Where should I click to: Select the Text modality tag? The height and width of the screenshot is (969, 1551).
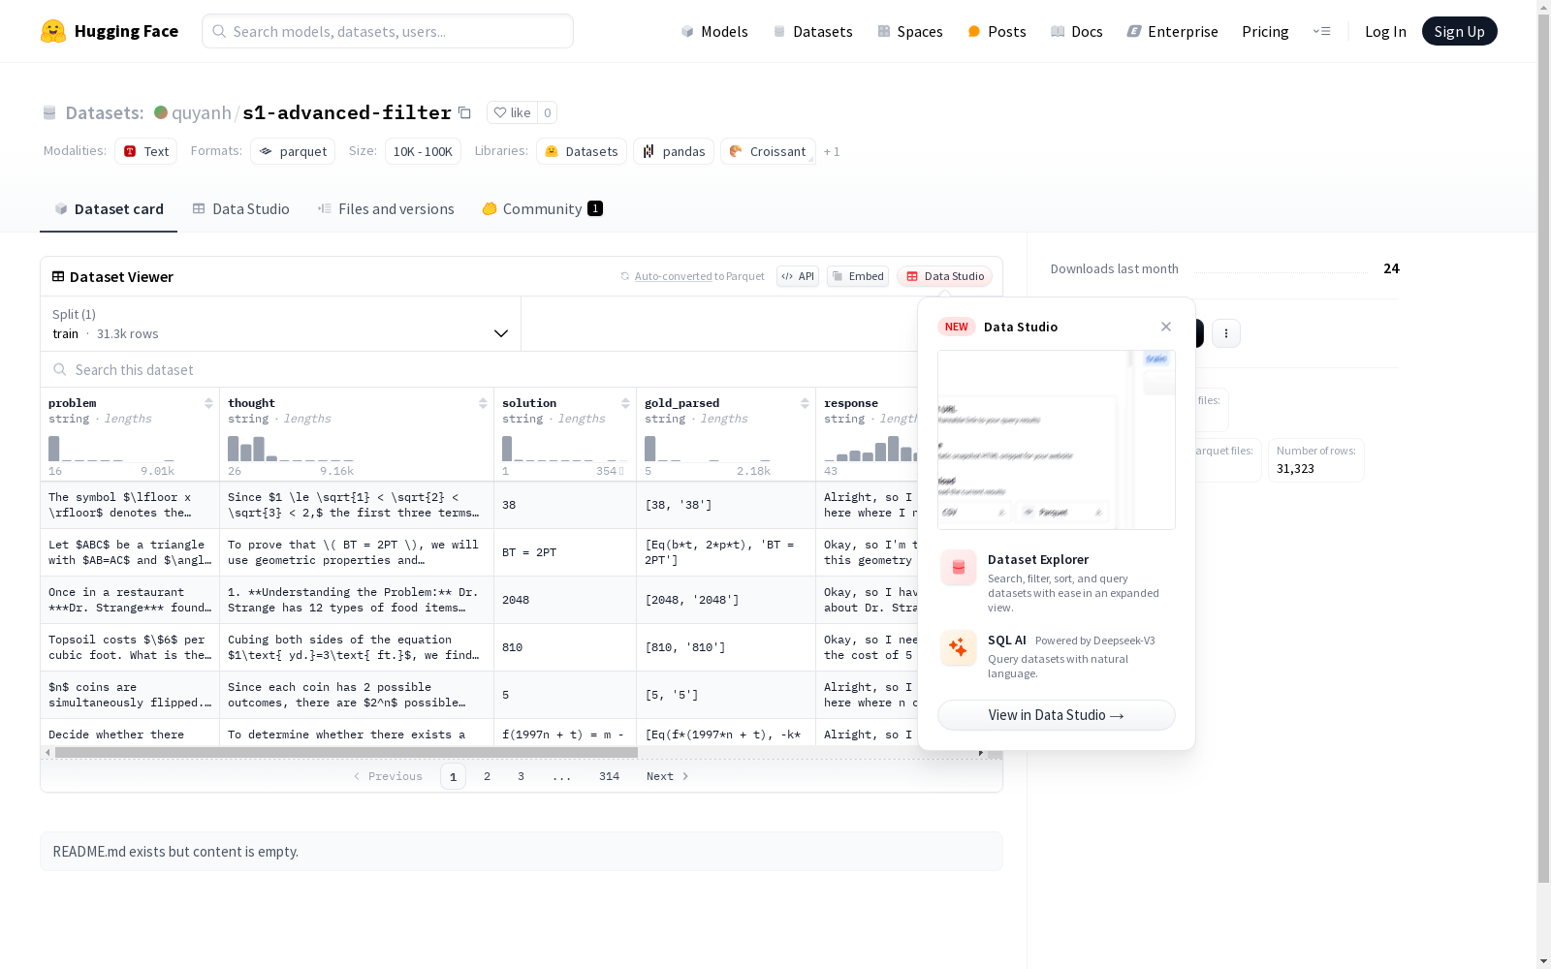coord(146,151)
